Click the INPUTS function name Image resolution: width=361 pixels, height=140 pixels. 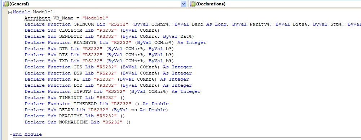[82, 91]
